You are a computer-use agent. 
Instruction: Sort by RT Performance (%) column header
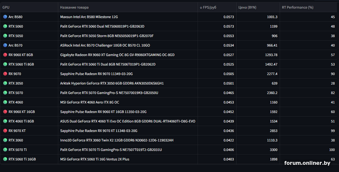297,7
